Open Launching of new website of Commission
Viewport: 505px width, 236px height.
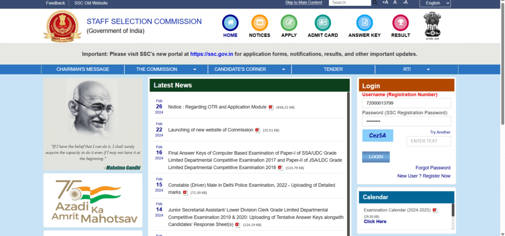211,130
